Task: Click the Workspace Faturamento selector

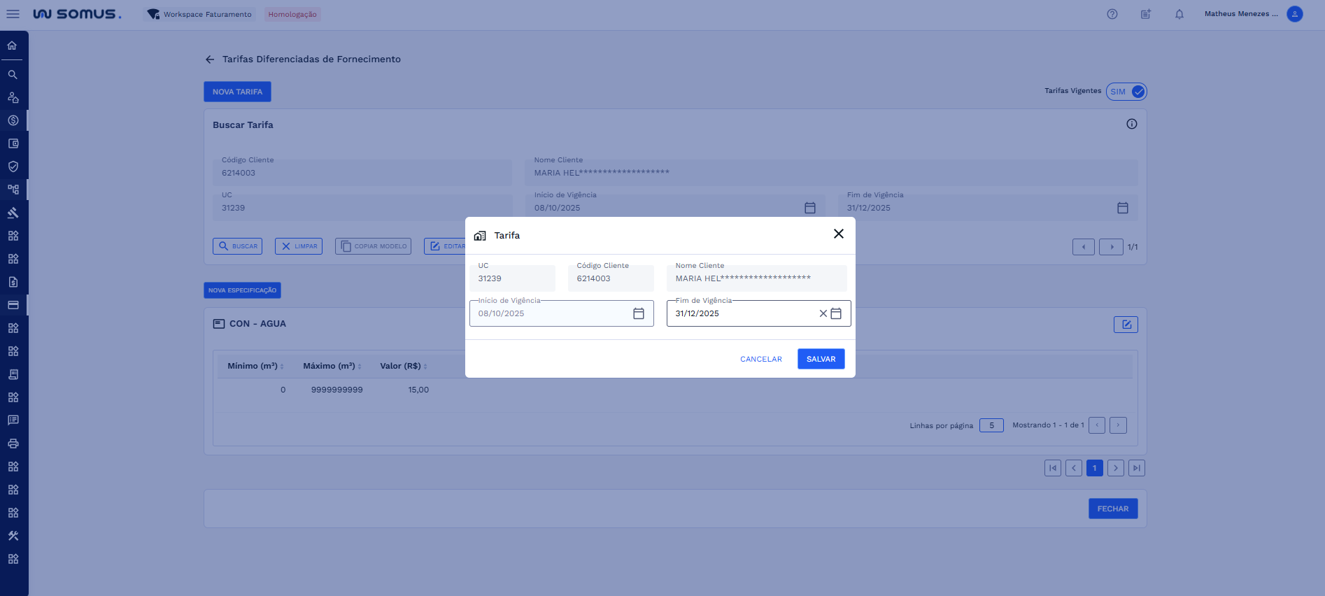Action: pos(199,14)
